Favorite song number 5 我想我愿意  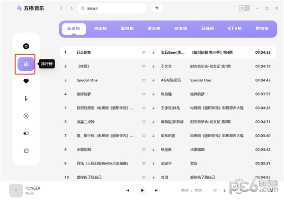click(x=143, y=108)
